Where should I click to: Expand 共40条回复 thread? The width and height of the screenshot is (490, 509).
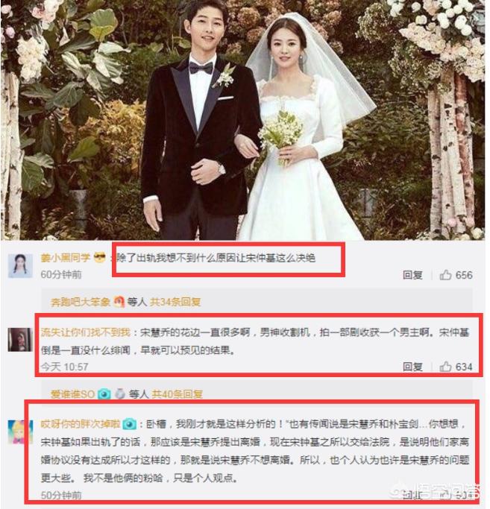(178, 394)
